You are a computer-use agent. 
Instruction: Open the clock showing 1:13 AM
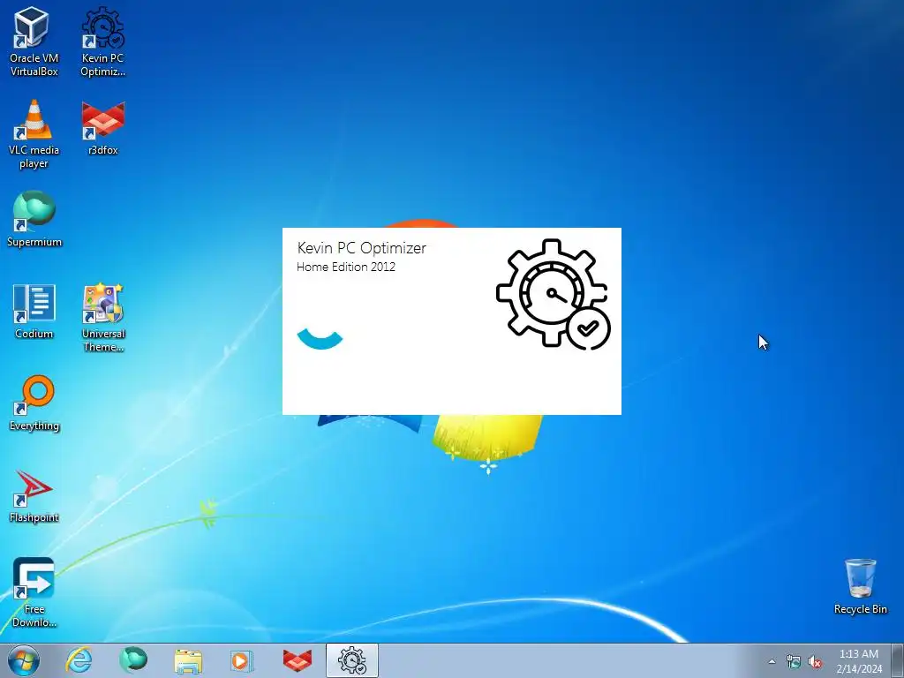pos(859,661)
